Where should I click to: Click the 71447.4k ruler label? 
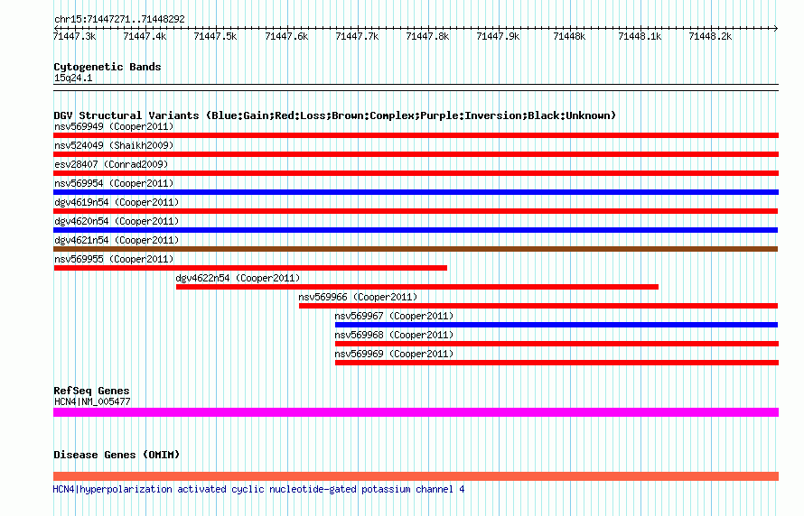pyautogui.click(x=145, y=36)
